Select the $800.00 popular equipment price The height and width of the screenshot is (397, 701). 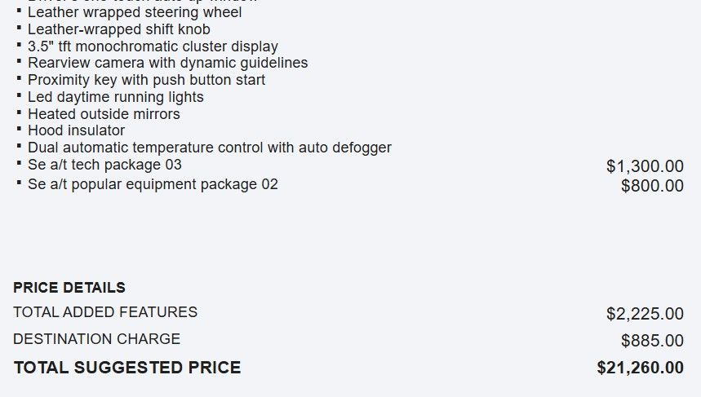pyautogui.click(x=652, y=186)
